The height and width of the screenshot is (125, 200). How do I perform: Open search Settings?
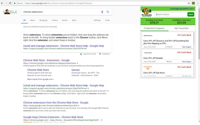97,20
